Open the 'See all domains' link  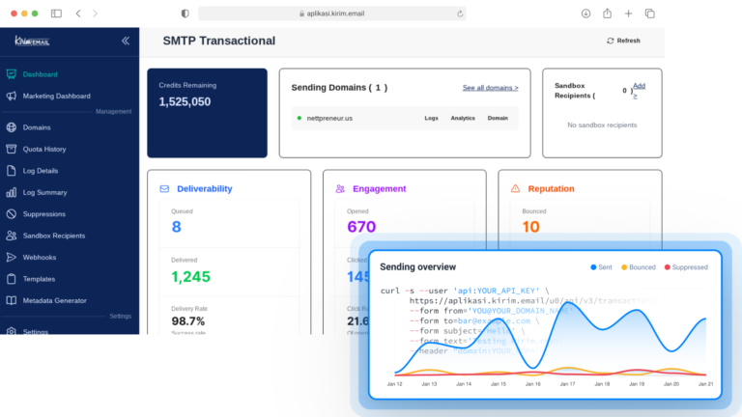[x=490, y=88]
